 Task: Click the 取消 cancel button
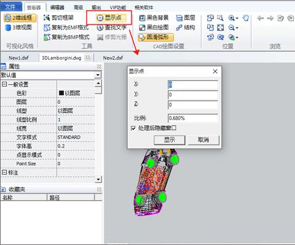click(203, 140)
